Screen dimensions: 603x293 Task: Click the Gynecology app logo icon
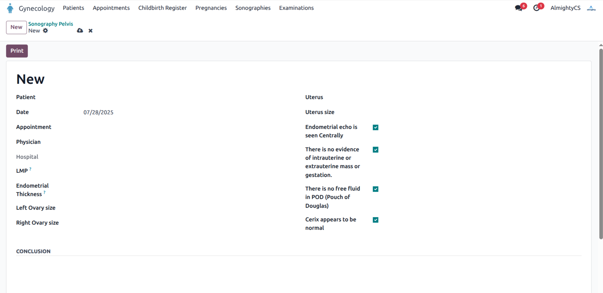point(10,8)
